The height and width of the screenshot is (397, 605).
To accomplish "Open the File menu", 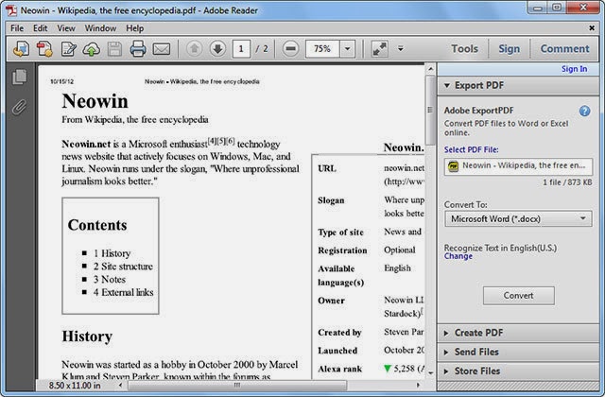I will (x=17, y=28).
